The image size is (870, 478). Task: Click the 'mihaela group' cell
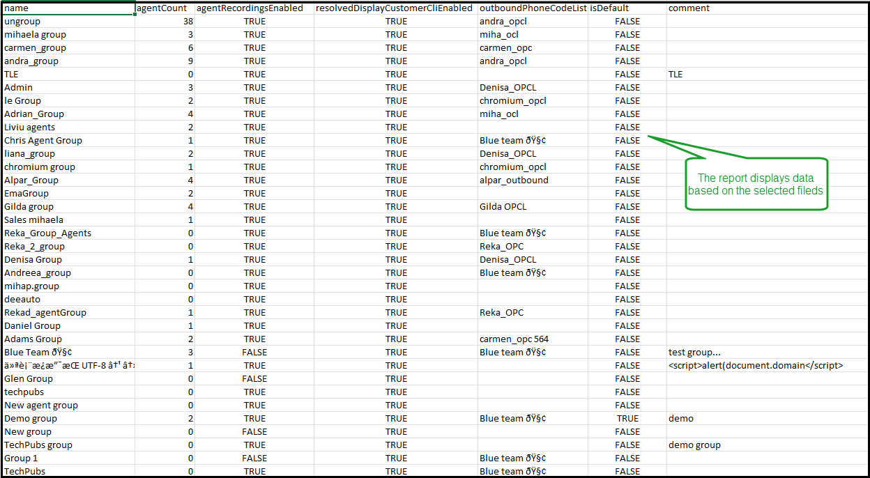coord(68,35)
